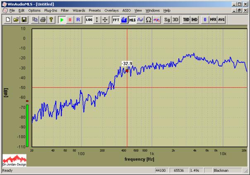Toggle the LOG frequency axis button
The width and height of the screenshot is (250, 175).
point(89,19)
